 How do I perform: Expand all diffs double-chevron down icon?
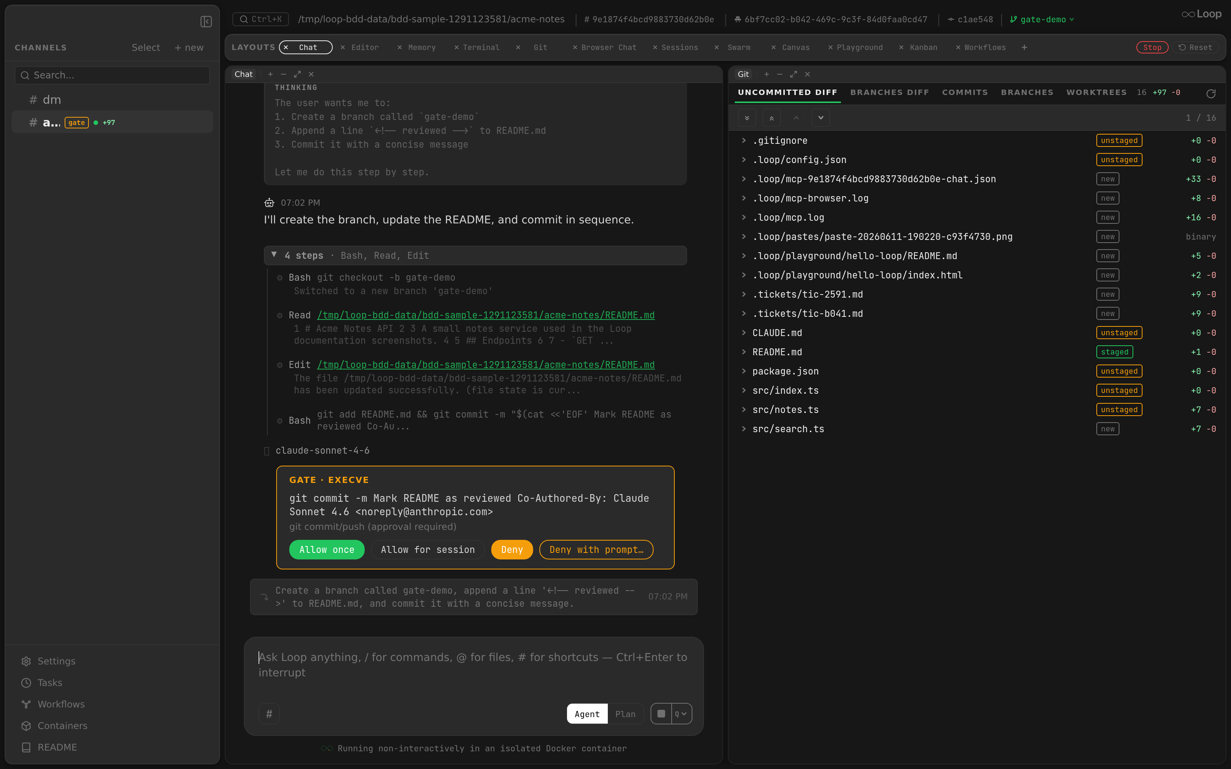pyautogui.click(x=747, y=118)
